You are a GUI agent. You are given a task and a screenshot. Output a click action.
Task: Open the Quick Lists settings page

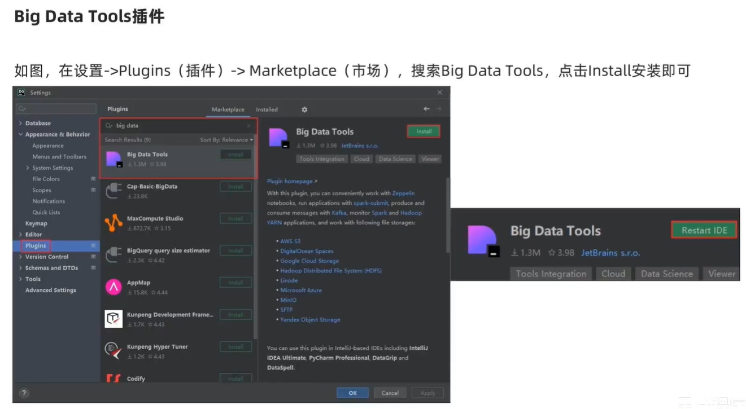coord(46,212)
